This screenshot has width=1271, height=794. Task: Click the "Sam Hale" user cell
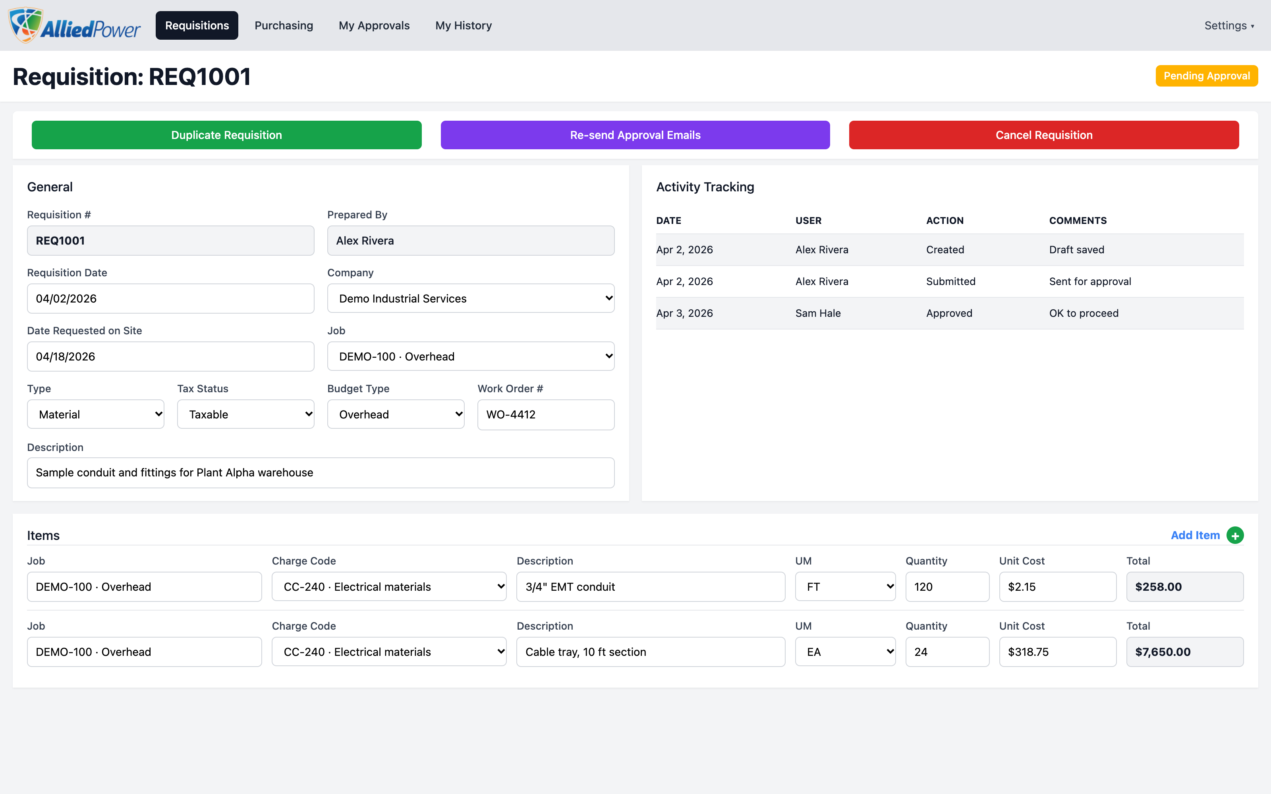point(818,313)
